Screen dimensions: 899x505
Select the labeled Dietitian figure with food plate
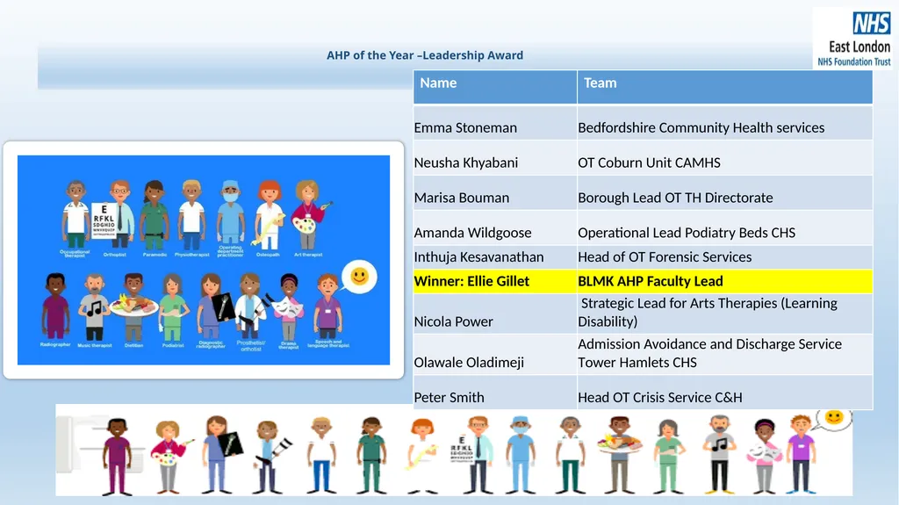pyautogui.click(x=133, y=307)
